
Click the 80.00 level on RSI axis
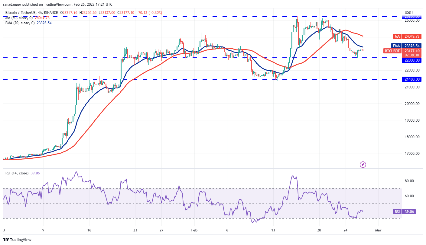coord(409,181)
